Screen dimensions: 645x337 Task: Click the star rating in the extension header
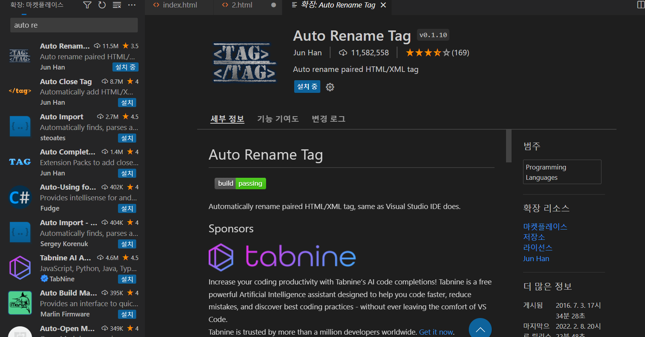pos(428,53)
